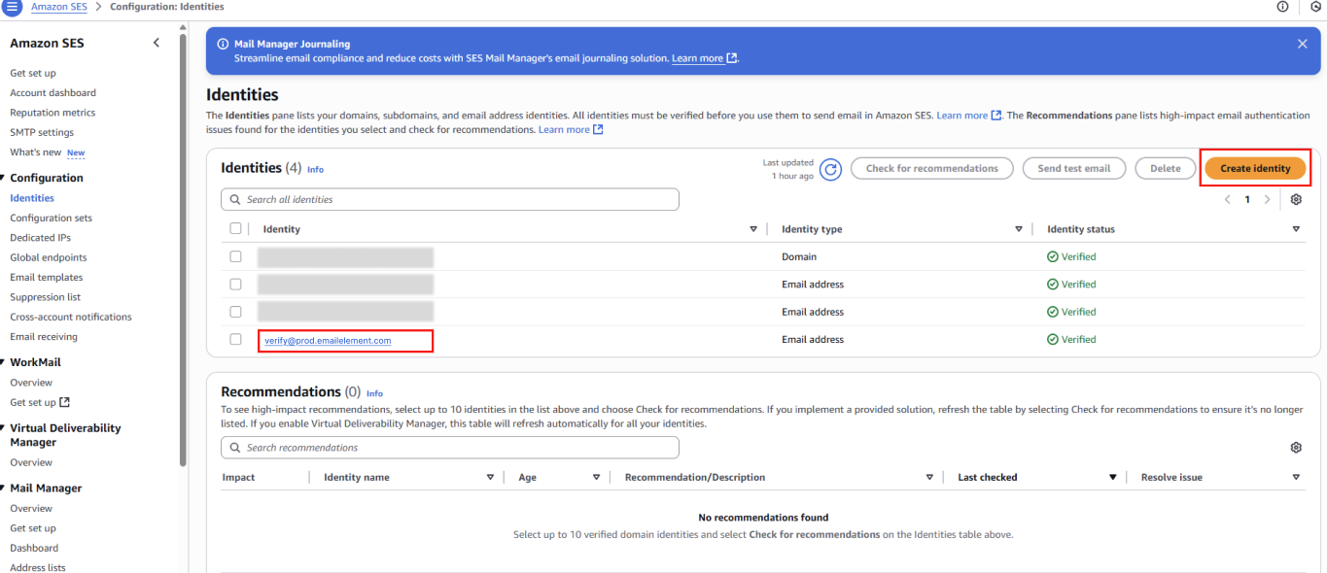
Task: Open the hamburger navigation menu icon
Action: [x=13, y=7]
